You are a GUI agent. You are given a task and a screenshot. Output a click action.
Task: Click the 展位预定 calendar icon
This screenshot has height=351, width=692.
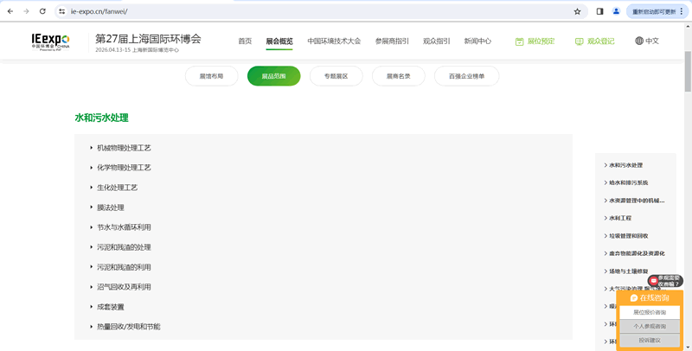519,41
